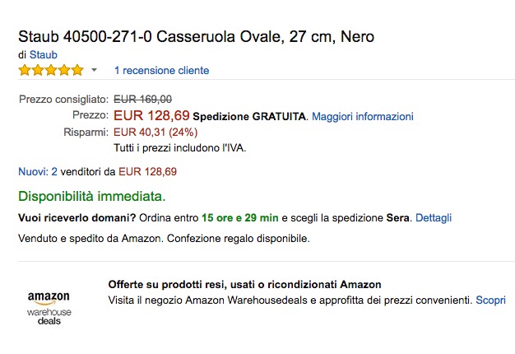Click the EUR 128,69 price beside venditori
Viewport: 515px width, 354px height.
pos(148,172)
